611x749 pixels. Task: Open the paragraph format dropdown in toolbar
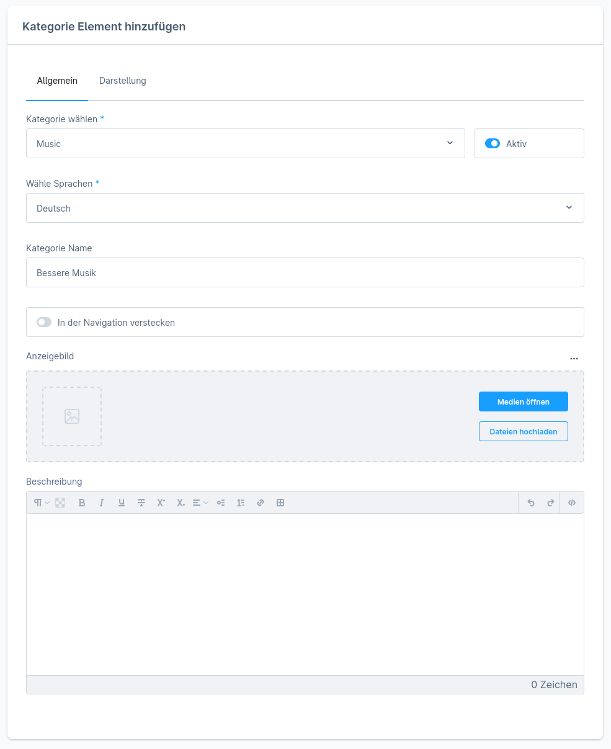tap(42, 503)
